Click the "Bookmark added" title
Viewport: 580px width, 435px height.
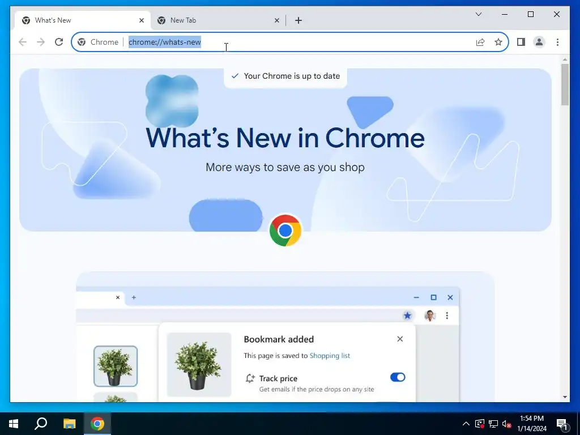[x=279, y=339]
